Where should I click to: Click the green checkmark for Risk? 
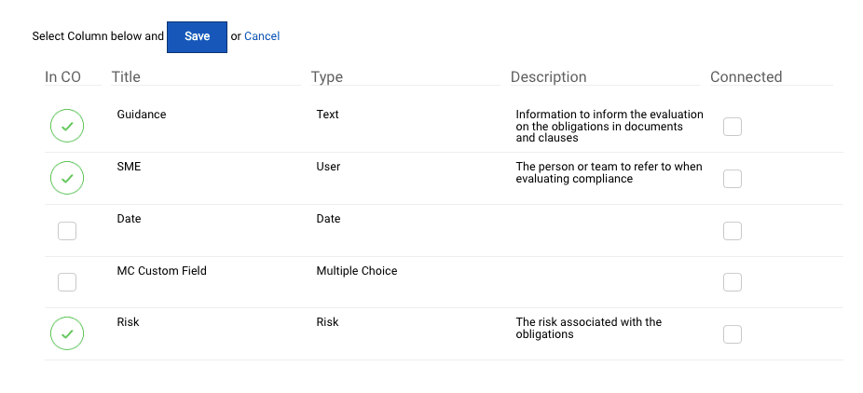(67, 333)
